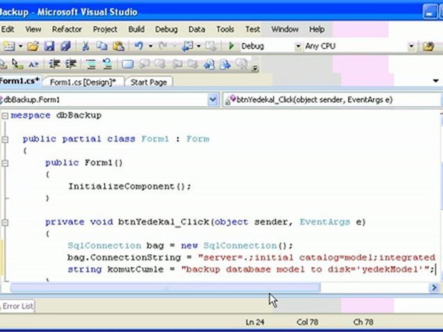Open the Edit menu
The width and height of the screenshot is (443, 332).
[8, 29]
